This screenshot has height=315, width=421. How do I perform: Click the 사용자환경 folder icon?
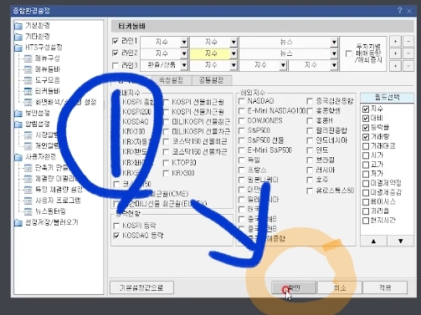coord(18,157)
